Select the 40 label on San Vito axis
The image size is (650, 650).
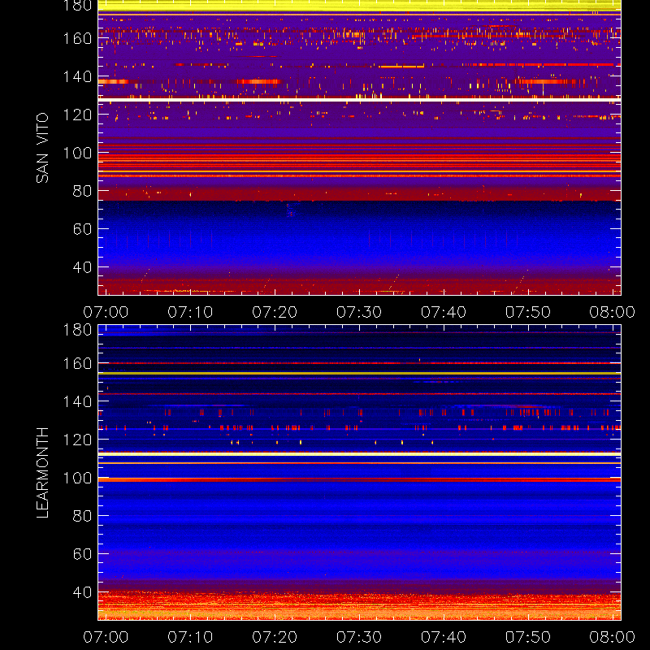click(x=82, y=267)
